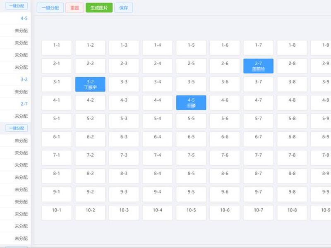Screen dimensions: 331x248
Task: Choose seat 2-1
Action: pos(57,66)
